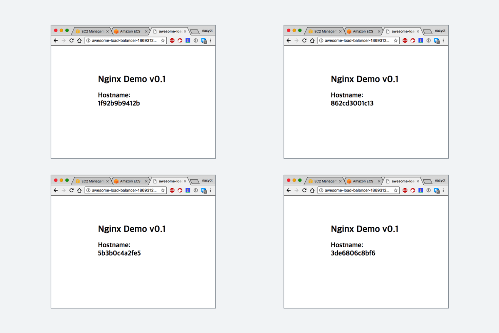Open new tab in the bottom-left window

tap(195, 181)
